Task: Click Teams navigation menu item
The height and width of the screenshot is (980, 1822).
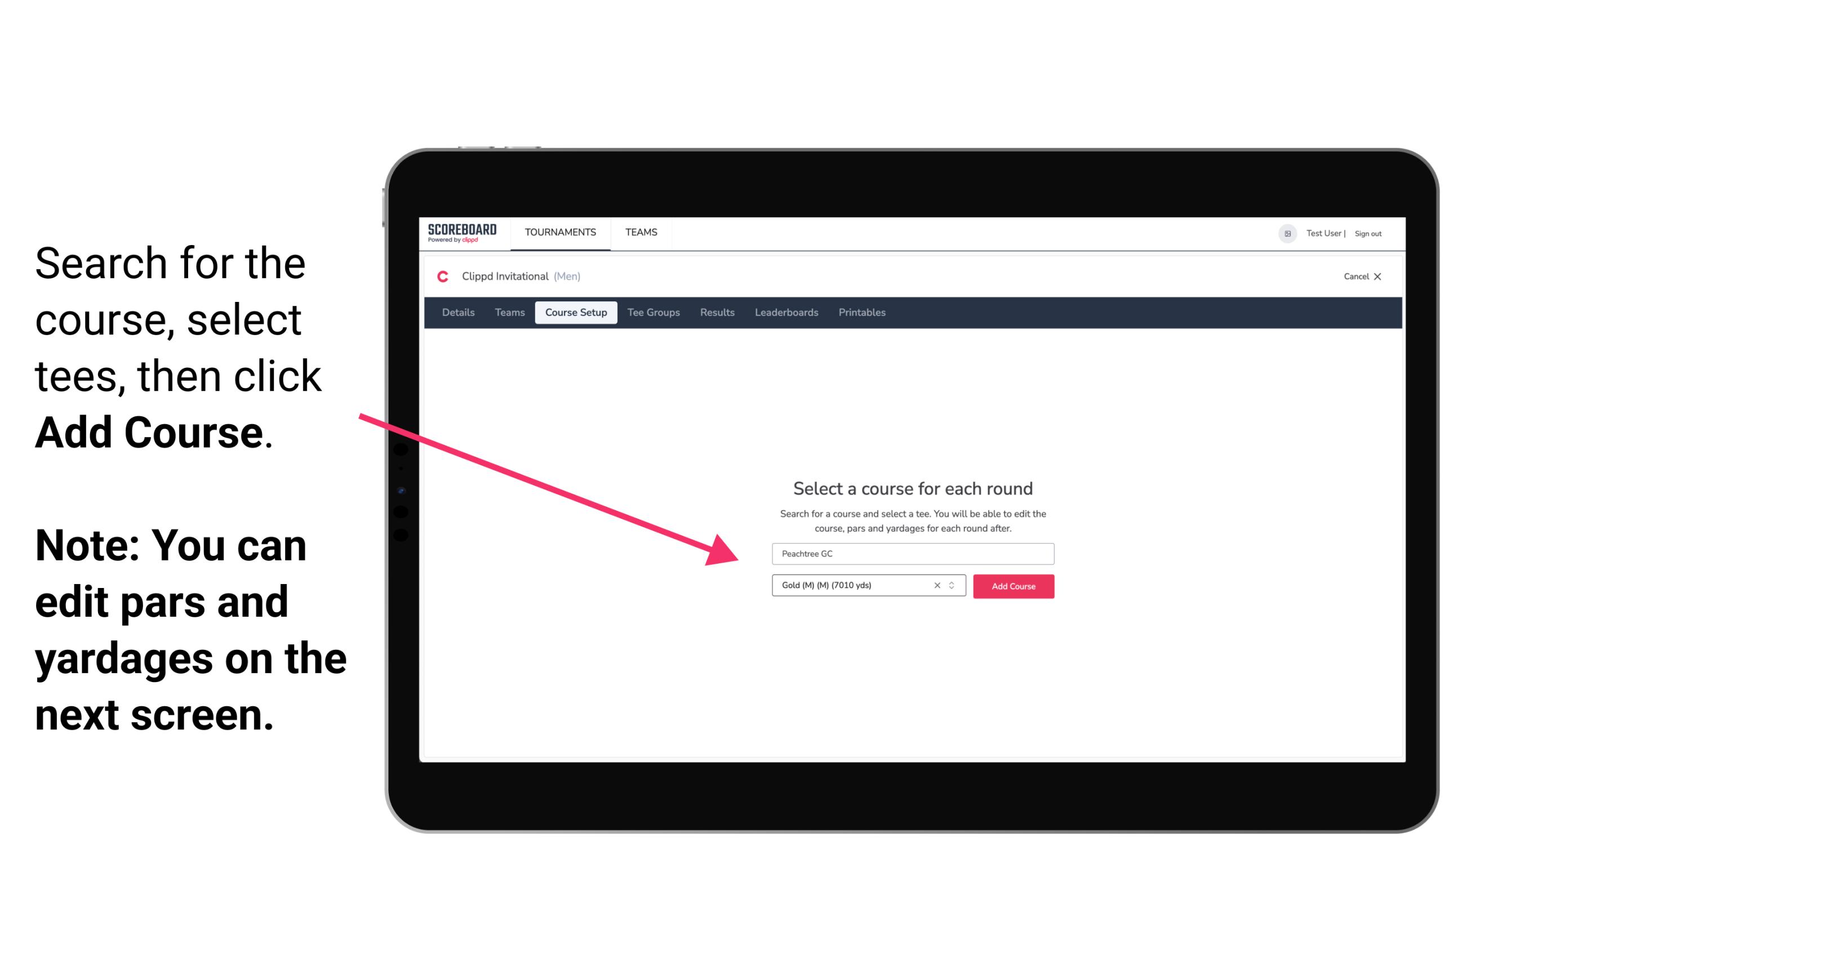Action: click(639, 230)
